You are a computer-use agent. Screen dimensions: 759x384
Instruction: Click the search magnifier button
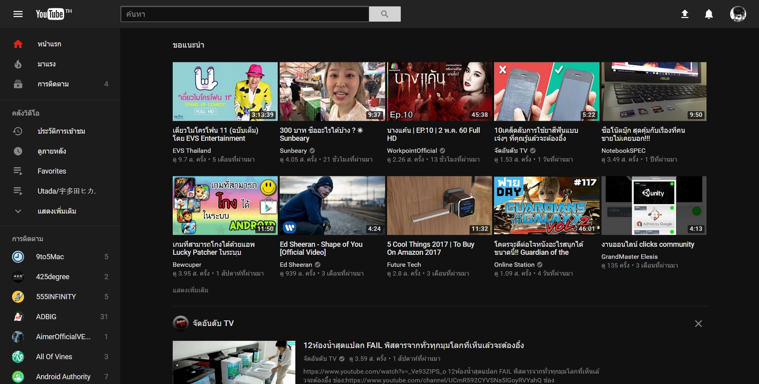pos(384,14)
